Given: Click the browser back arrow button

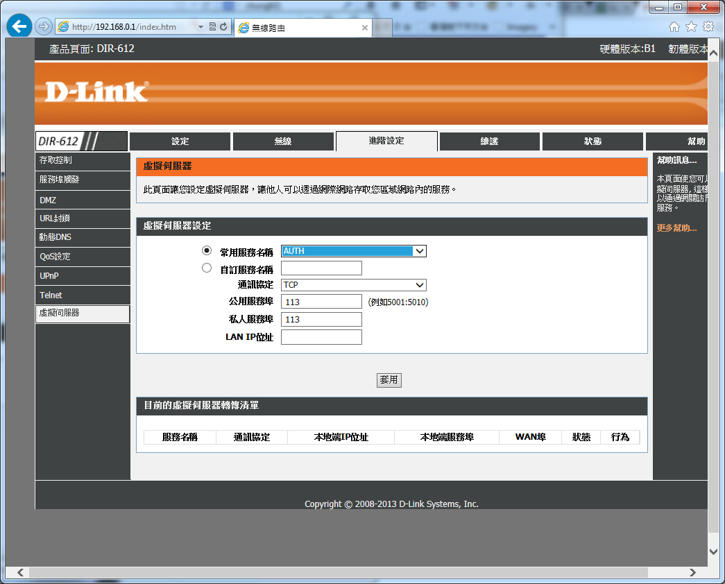Looking at the screenshot, I should pyautogui.click(x=19, y=27).
